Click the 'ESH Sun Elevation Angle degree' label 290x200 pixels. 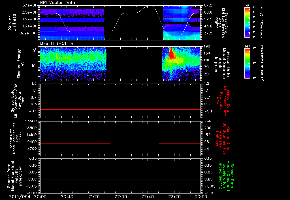coord(222,23)
